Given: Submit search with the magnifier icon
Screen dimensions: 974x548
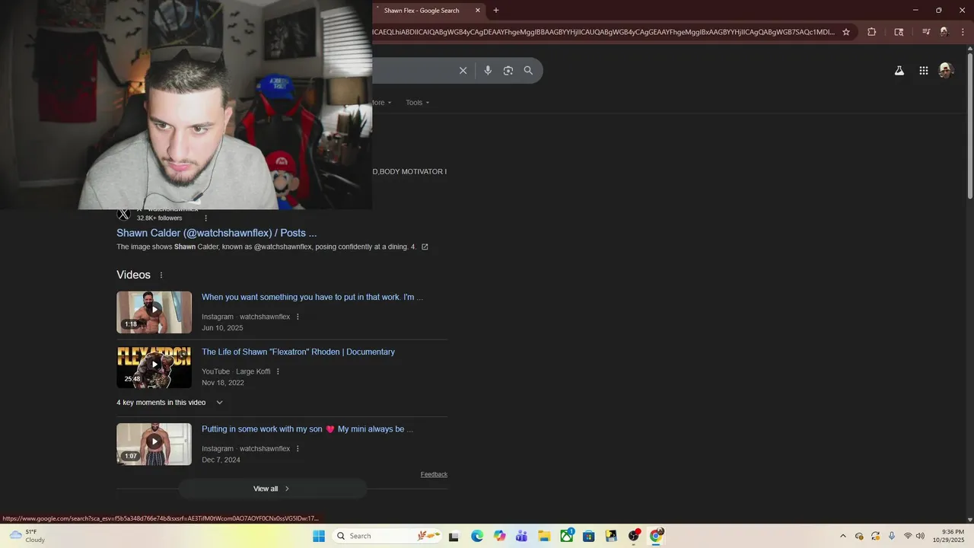Looking at the screenshot, I should point(528,71).
